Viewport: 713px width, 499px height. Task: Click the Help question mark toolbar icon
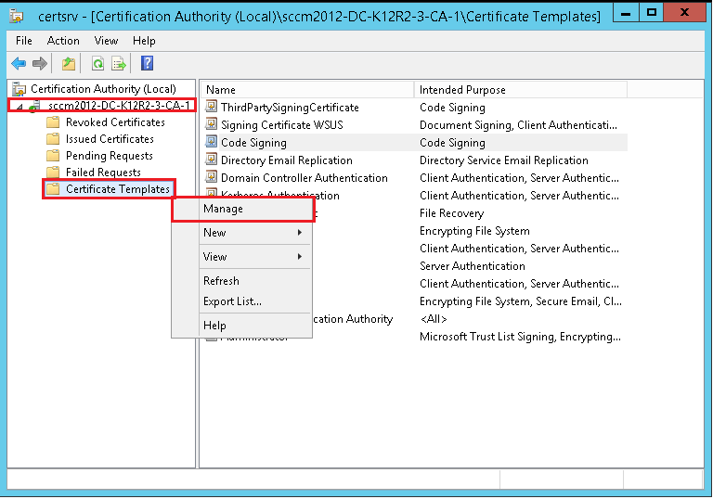click(147, 63)
